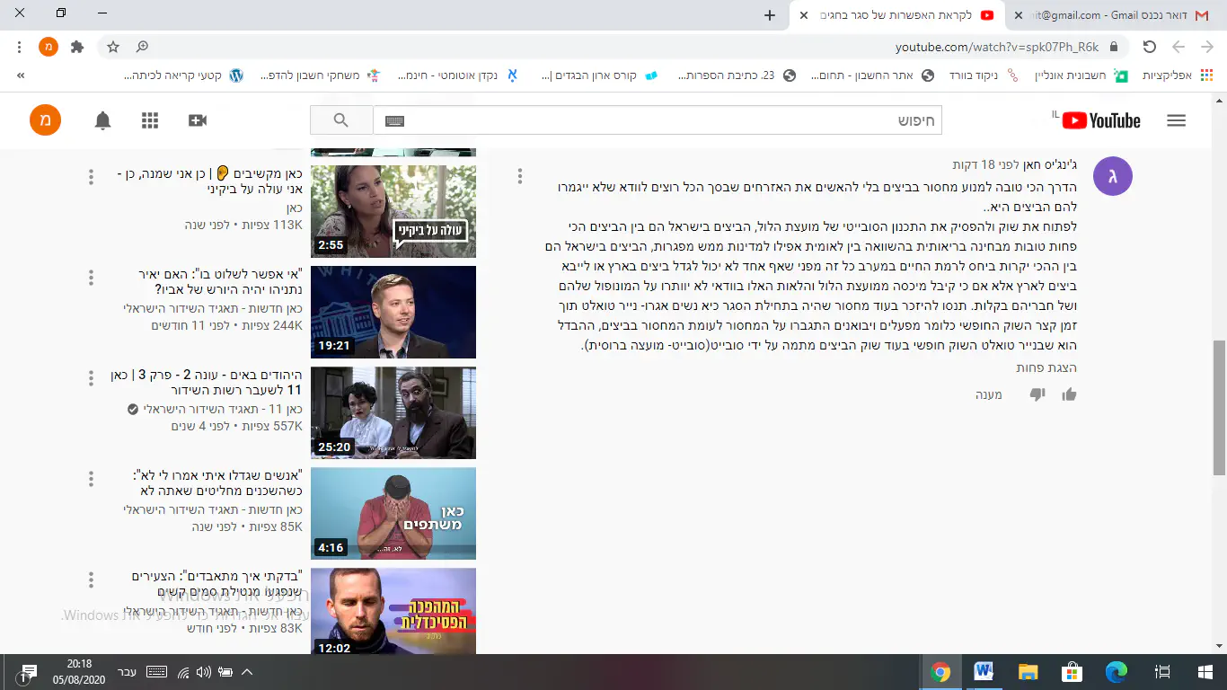Screen dimensions: 1227x690
Task: Switch to the Gmail inbox tab
Action: pos(1114,15)
